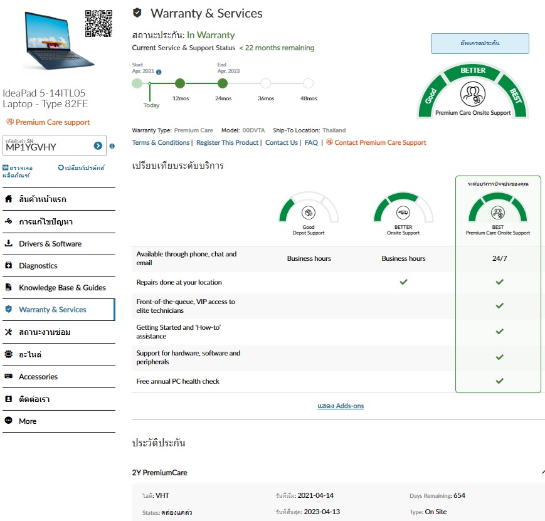Click the Premium Care Onsite Support gauge icon
The height and width of the screenshot is (521, 545).
click(x=473, y=94)
